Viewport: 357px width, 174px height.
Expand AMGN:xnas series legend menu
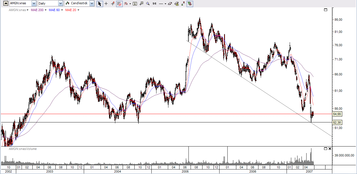pyautogui.click(x=28, y=10)
